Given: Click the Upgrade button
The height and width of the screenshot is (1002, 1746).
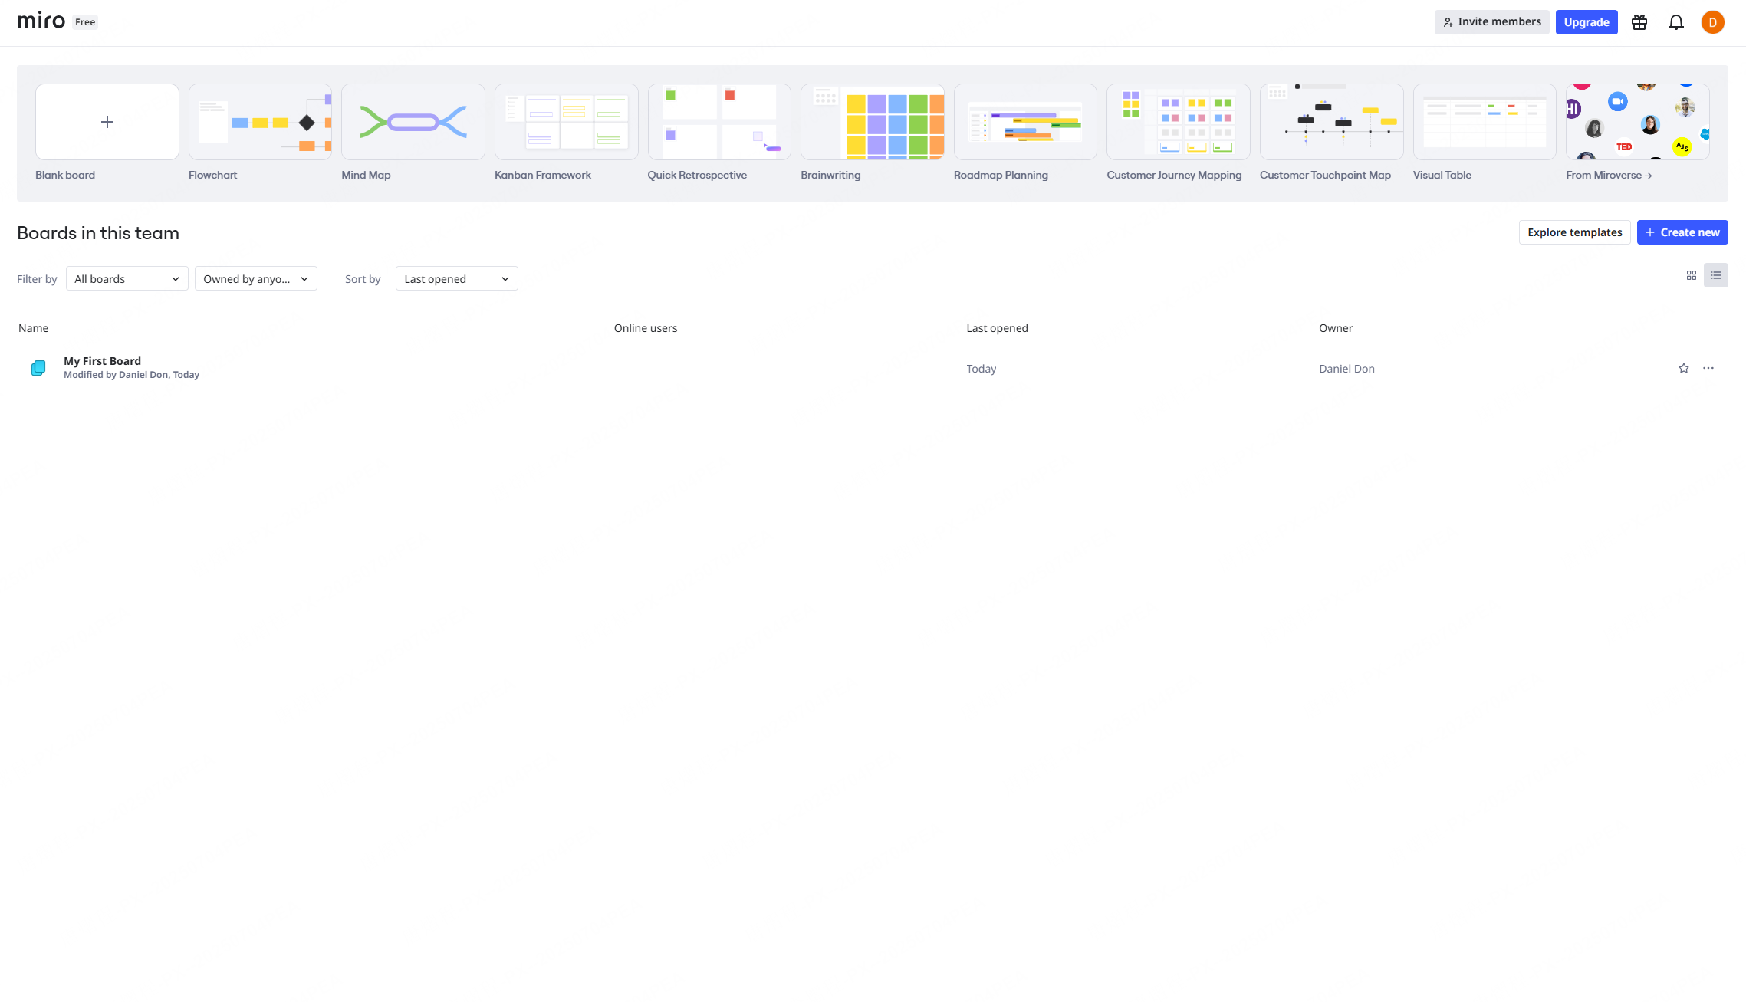Looking at the screenshot, I should (x=1586, y=22).
